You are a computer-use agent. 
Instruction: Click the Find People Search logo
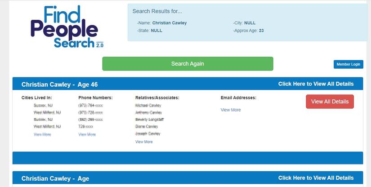tap(67, 27)
